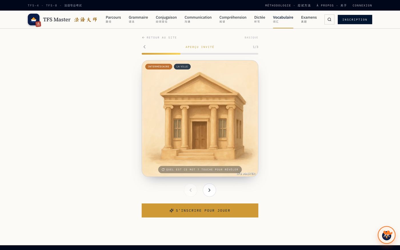
Task: Click the TFS Master app logo icon
Action: [34, 20]
